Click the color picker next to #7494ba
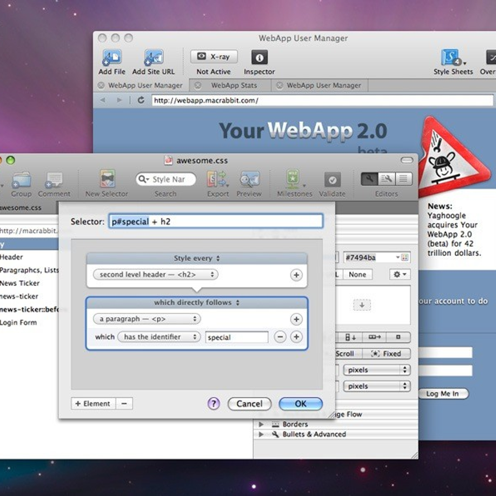 405,258
